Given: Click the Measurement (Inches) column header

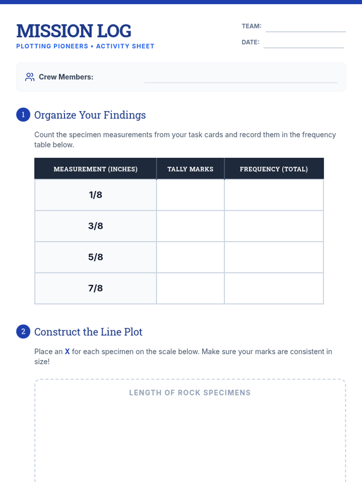Looking at the screenshot, I should point(95,169).
